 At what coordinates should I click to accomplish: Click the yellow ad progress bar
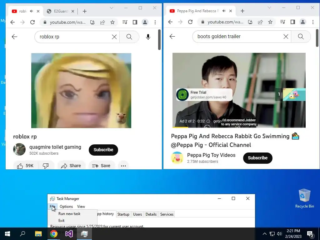coord(180,127)
